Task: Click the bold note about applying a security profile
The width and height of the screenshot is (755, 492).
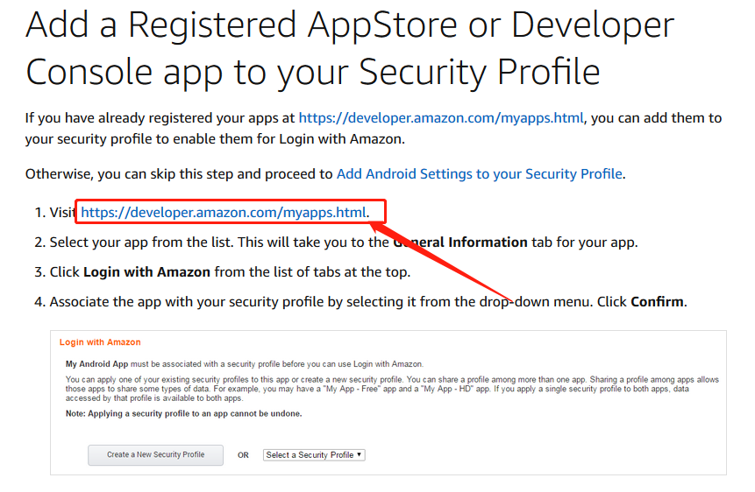Action: (184, 413)
